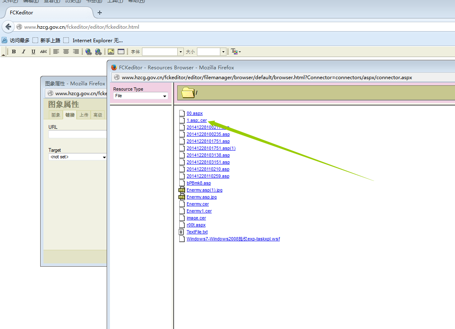Open file 20141228110210.asp

(208, 169)
